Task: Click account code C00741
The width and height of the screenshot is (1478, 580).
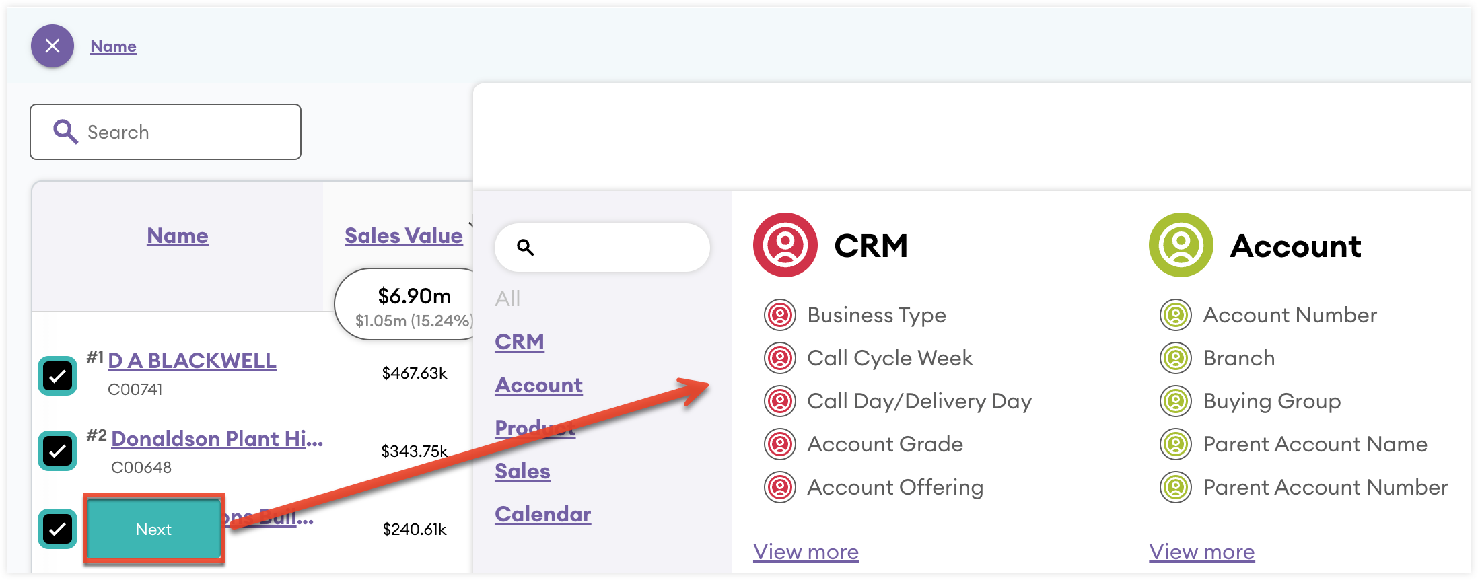Action: pyautogui.click(x=135, y=390)
